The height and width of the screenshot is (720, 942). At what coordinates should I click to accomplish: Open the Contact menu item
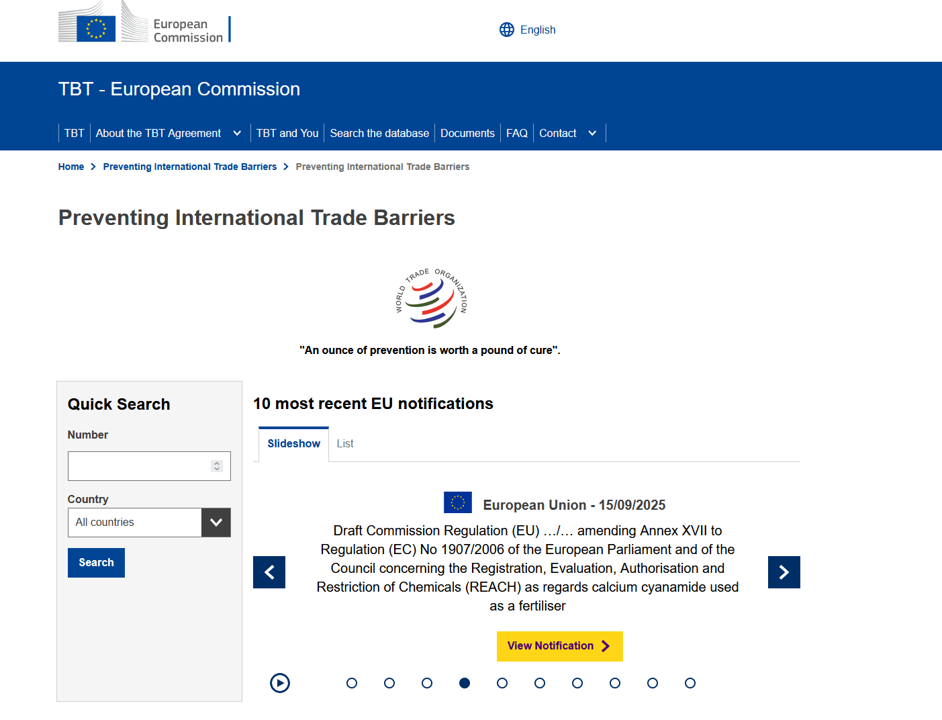click(x=558, y=133)
